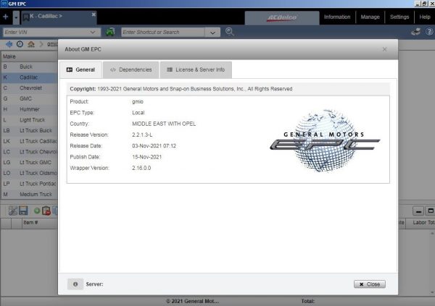Viewport: 435px width, 306px height.
Task: Select Chevrolet in the Make list
Action: point(30,88)
